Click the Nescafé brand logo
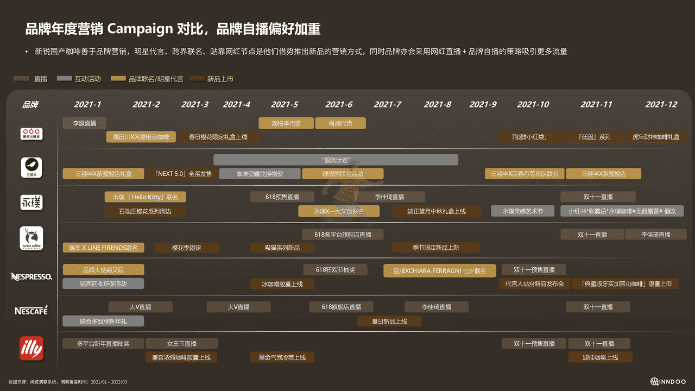Image resolution: width=695 pixels, height=391 pixels. click(x=31, y=311)
